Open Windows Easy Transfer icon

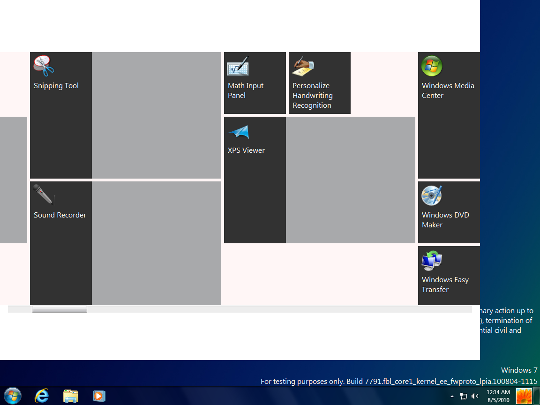point(432,260)
